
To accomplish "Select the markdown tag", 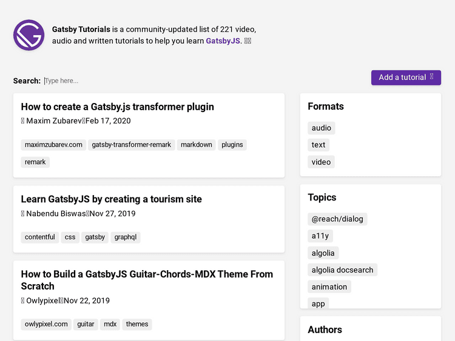I will pyautogui.click(x=196, y=145).
